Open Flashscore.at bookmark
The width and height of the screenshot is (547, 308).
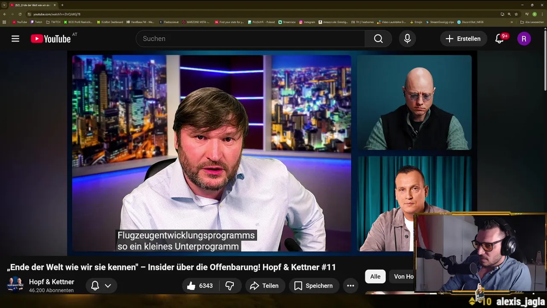(169, 22)
